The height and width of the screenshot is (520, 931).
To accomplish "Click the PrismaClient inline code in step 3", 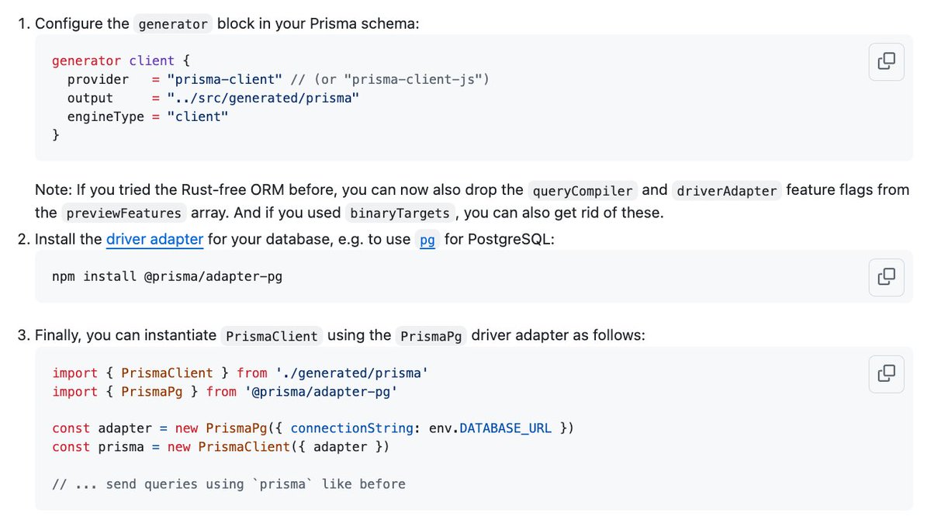I will [272, 336].
